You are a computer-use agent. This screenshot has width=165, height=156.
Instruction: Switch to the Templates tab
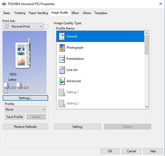(x=101, y=13)
